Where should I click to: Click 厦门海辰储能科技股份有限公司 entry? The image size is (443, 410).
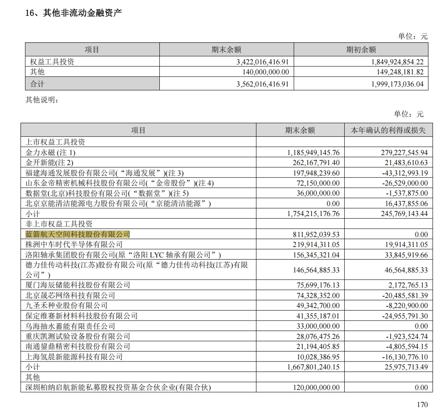click(77, 285)
